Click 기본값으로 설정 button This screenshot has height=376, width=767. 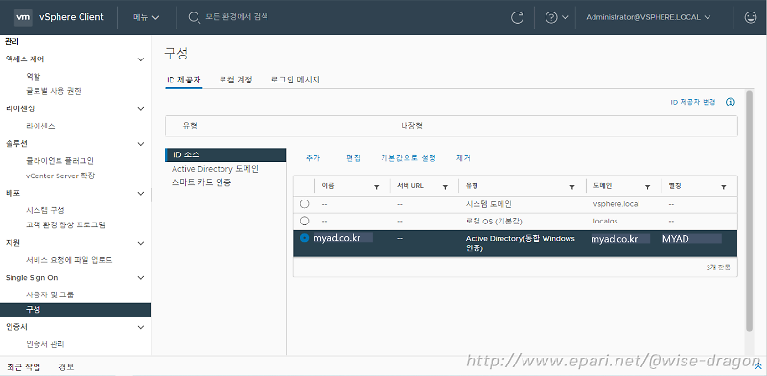(x=408, y=158)
